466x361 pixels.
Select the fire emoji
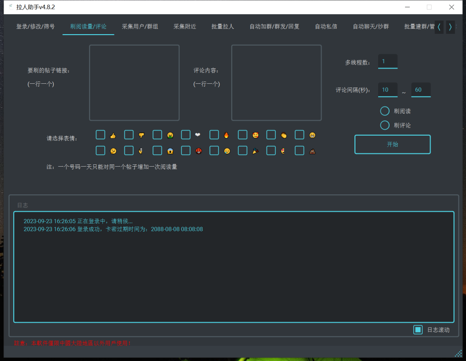click(x=214, y=135)
